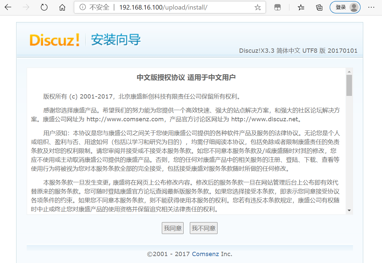The image size is (382, 263).
Task: Click the Discuz! logo
Action: 55,40
